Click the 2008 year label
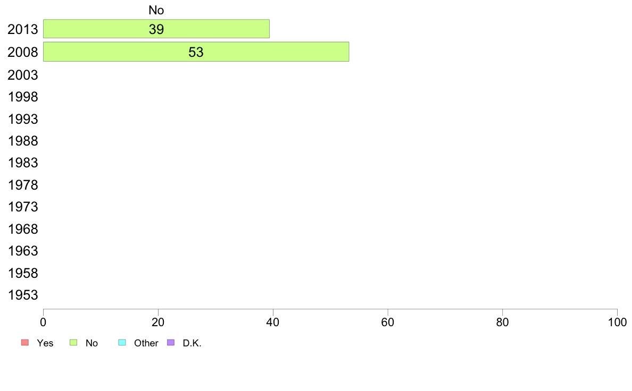 coord(22,53)
